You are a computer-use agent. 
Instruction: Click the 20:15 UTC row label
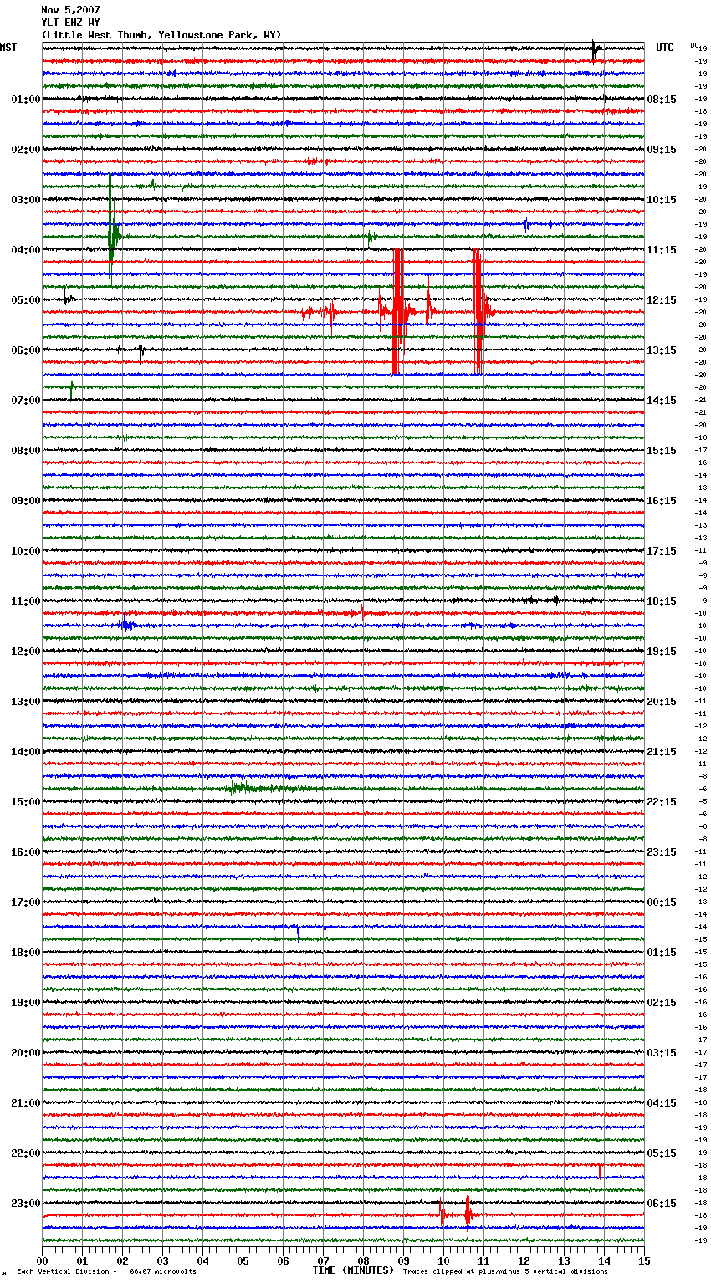[662, 702]
